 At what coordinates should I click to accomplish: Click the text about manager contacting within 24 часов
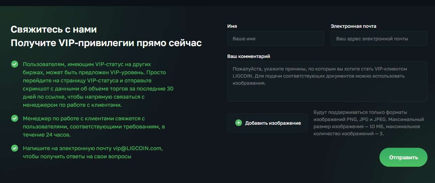[94, 126]
